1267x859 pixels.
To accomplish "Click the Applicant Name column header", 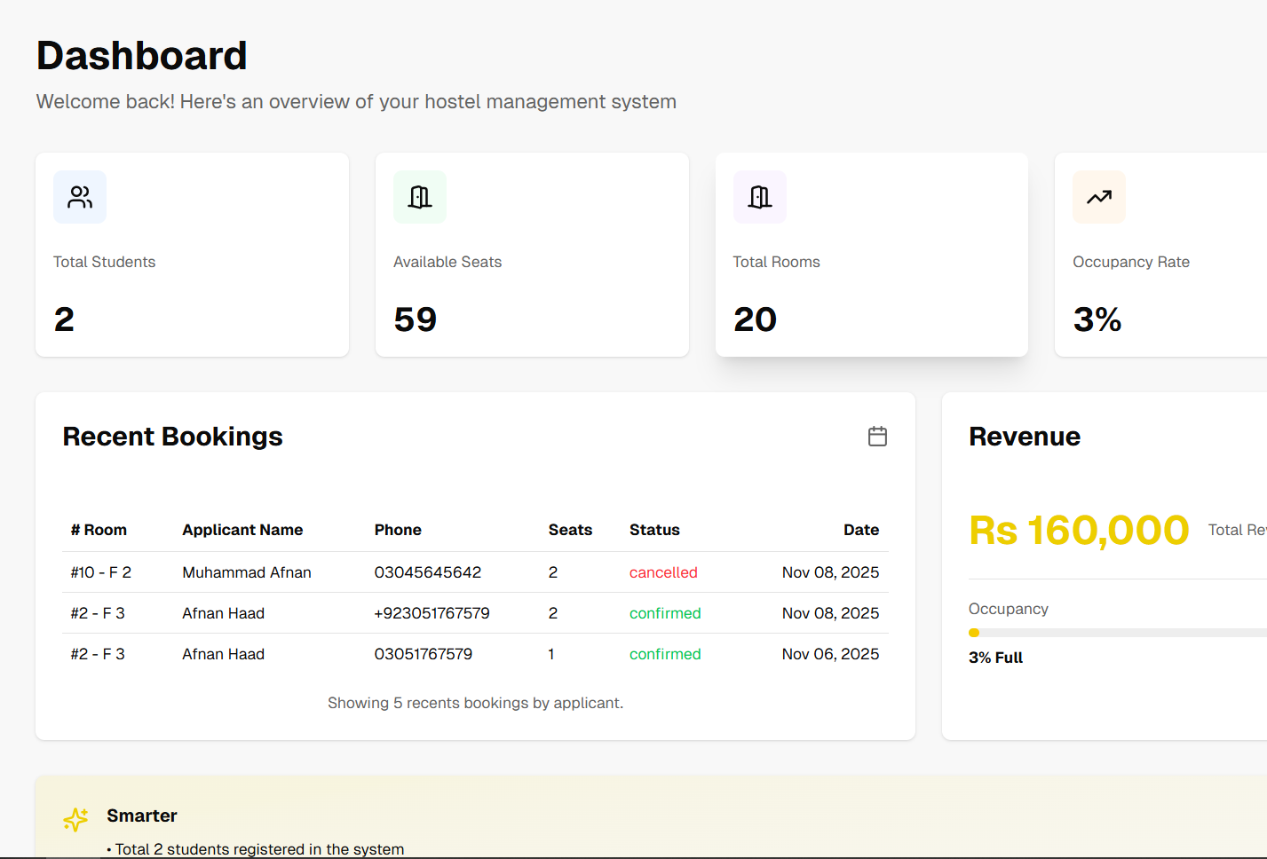I will tap(242, 530).
